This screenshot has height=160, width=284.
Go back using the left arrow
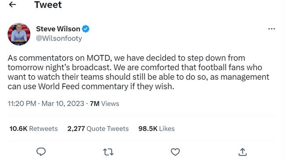click(x=13, y=4)
